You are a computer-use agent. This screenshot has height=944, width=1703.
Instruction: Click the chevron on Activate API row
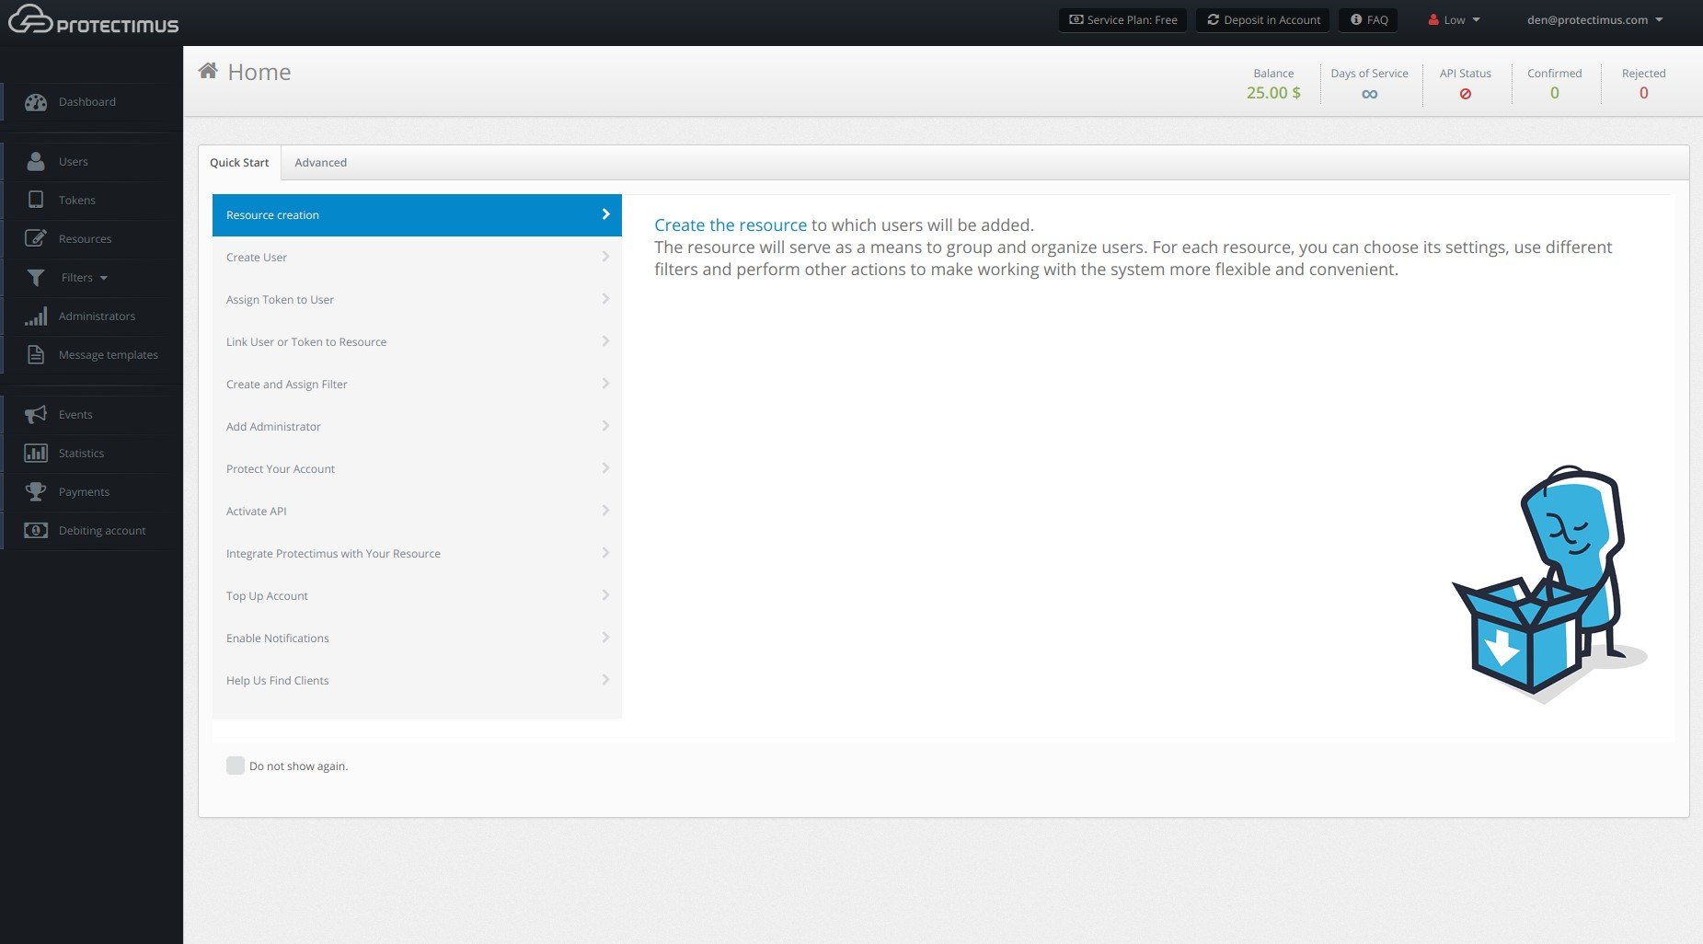coord(605,511)
